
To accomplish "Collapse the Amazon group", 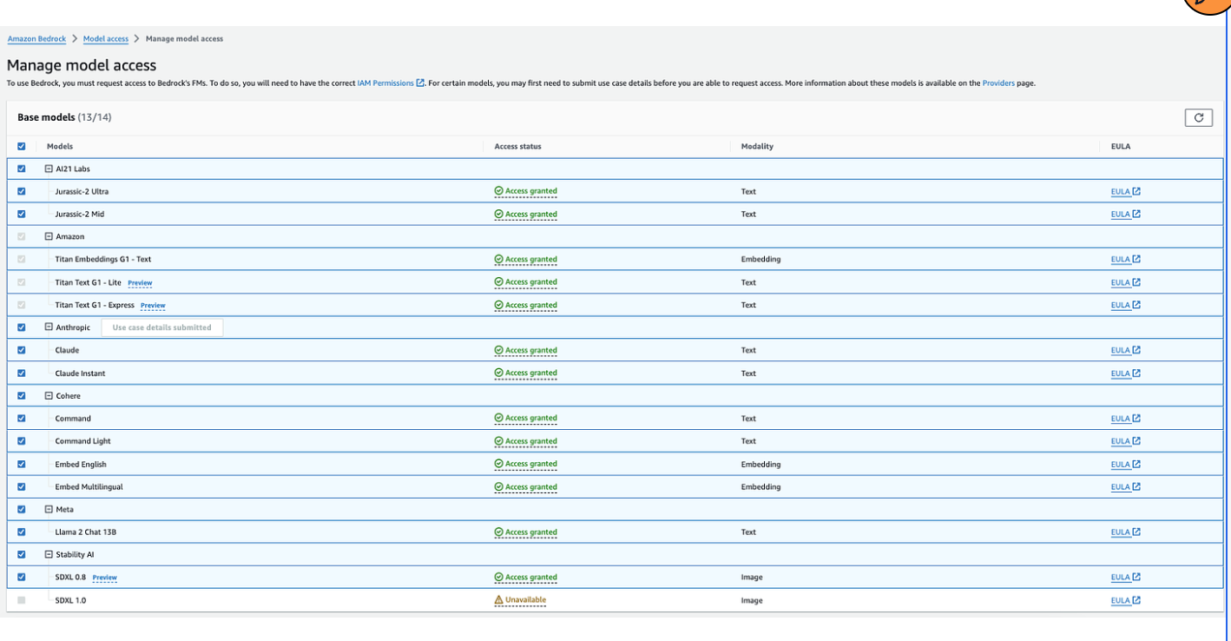I will point(49,236).
